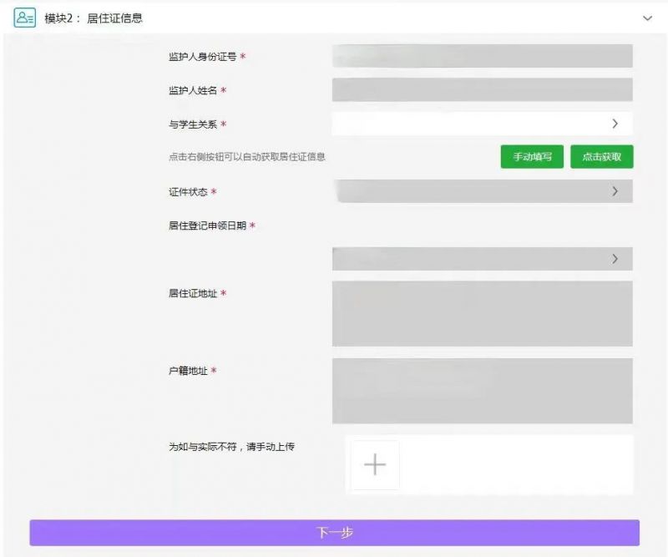The height and width of the screenshot is (557, 668).
Task: Open the 居住登记申领日期 date picker
Action: pos(483,259)
